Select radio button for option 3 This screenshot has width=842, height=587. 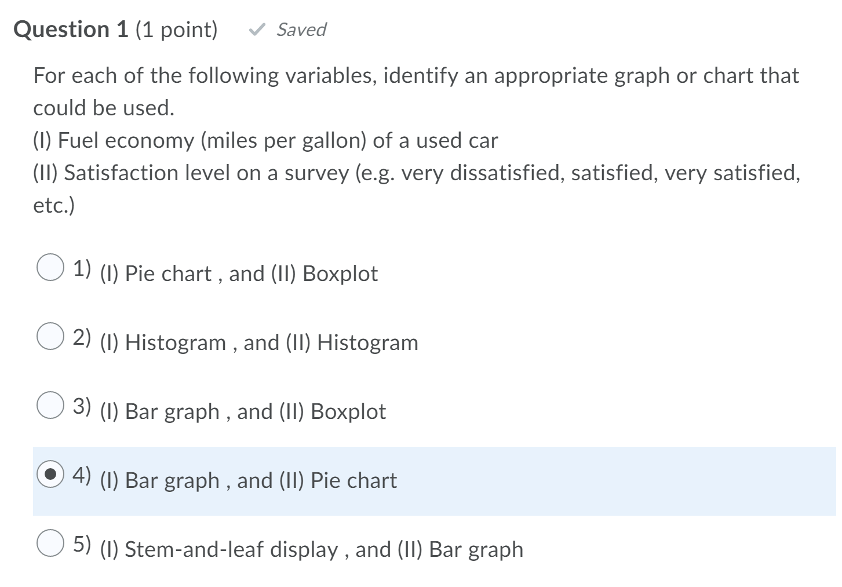[x=52, y=406]
